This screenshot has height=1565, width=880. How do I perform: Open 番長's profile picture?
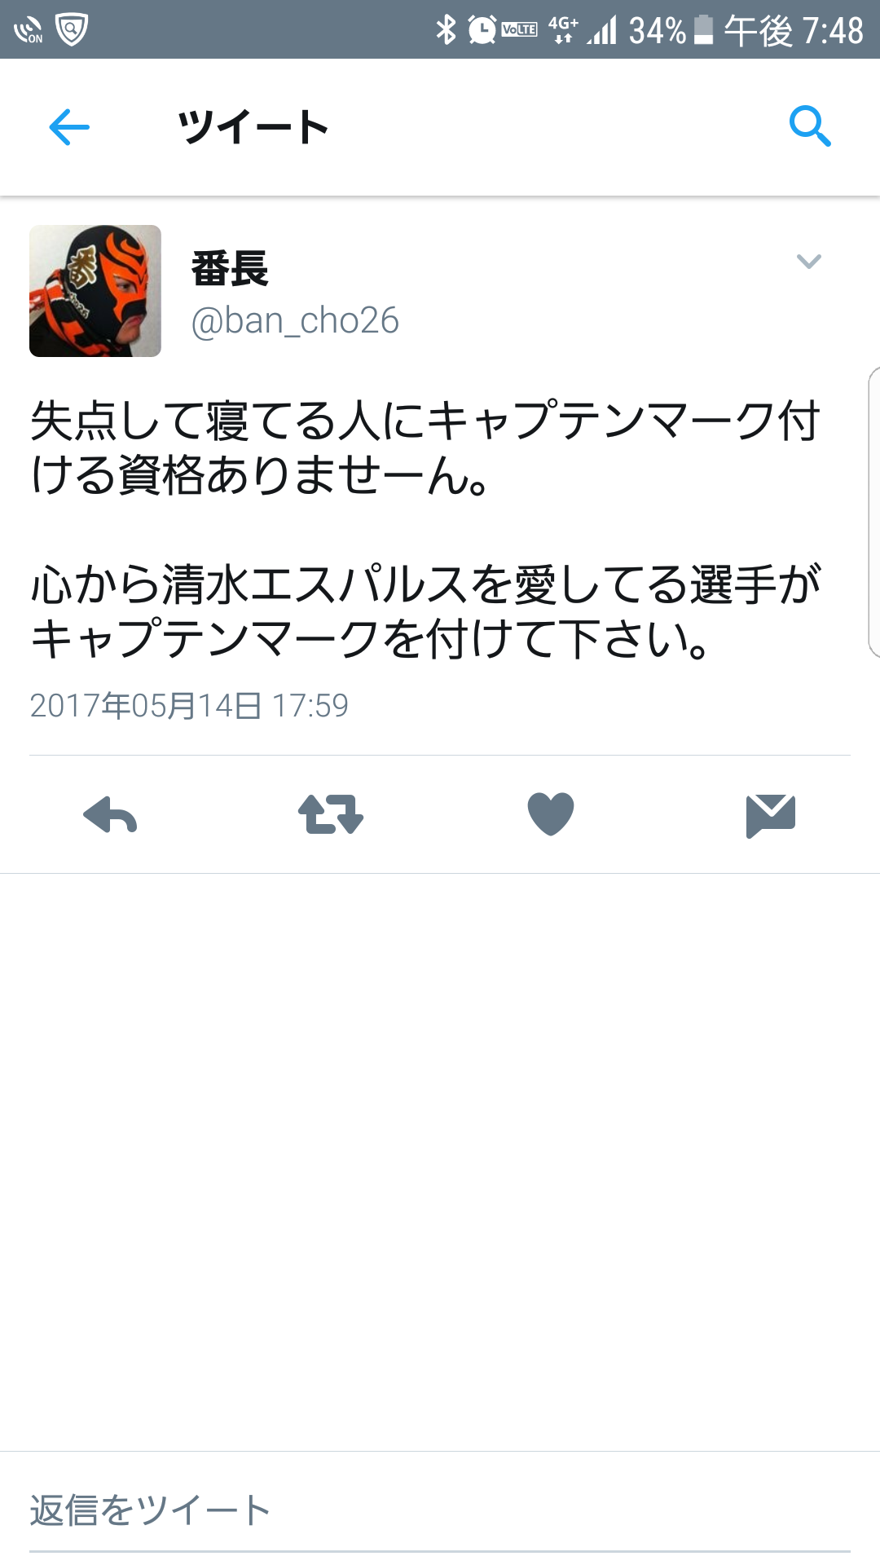(x=95, y=291)
